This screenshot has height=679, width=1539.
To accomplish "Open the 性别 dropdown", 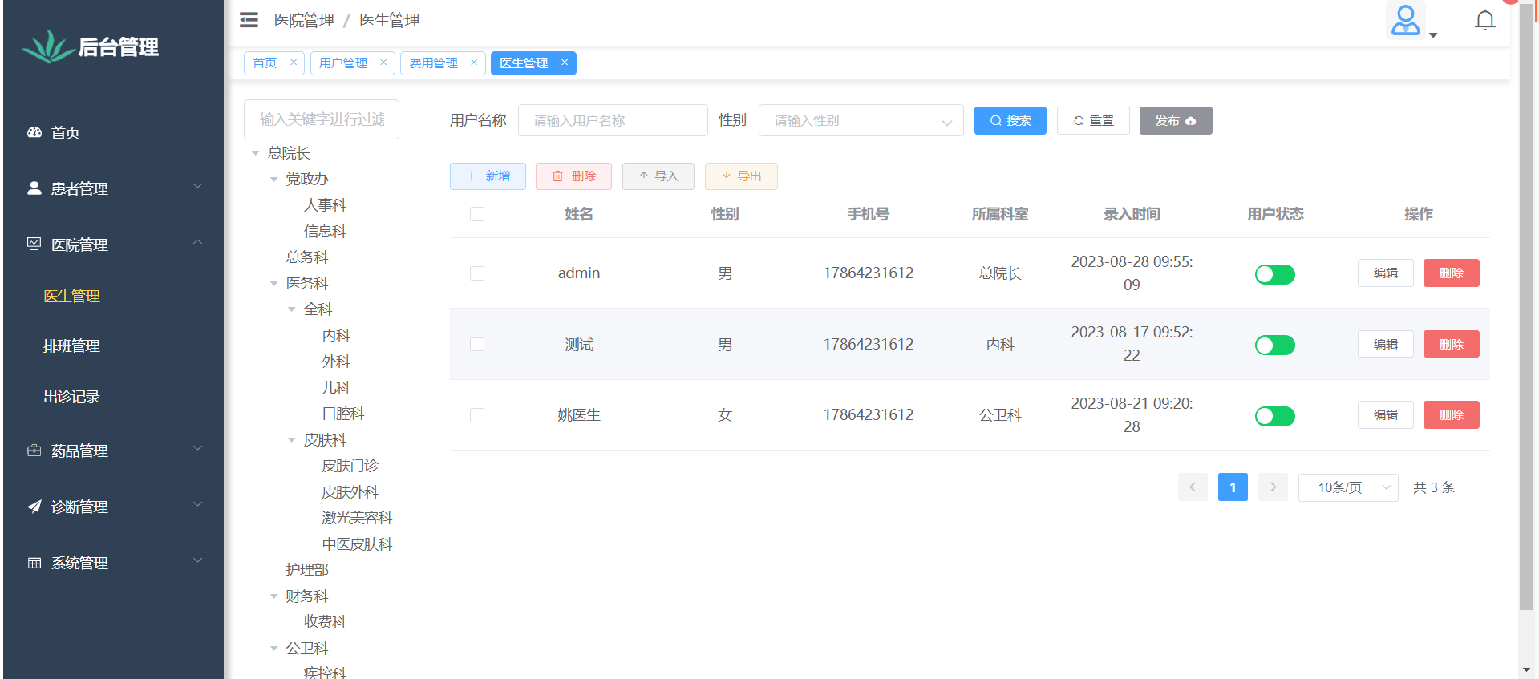I will click(861, 120).
